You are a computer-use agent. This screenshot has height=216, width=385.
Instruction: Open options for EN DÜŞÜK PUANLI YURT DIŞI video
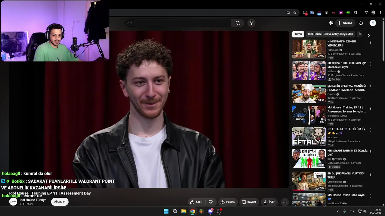[x=371, y=174]
